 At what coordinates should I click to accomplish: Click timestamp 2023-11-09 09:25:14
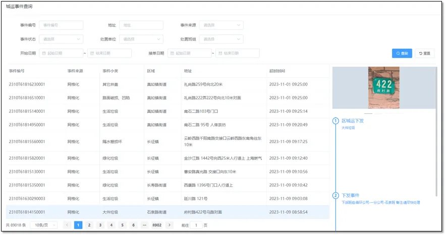tap(289, 111)
